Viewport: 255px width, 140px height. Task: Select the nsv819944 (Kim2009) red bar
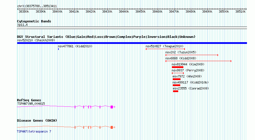click(x=178, y=67)
